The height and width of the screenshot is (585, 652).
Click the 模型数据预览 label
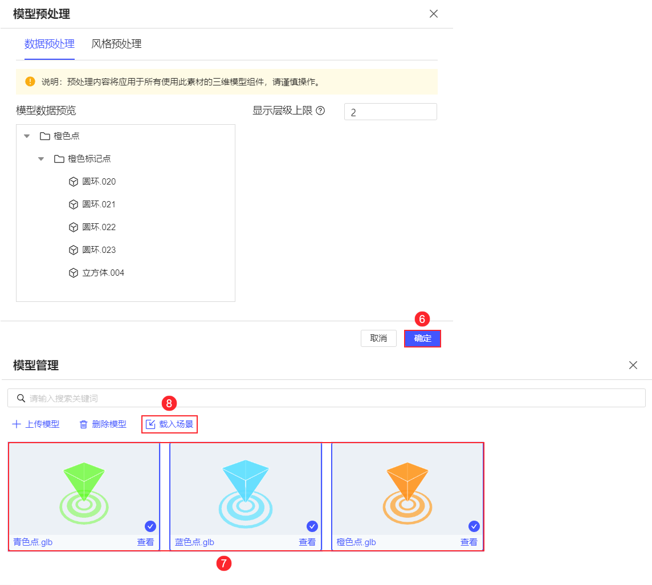46,111
